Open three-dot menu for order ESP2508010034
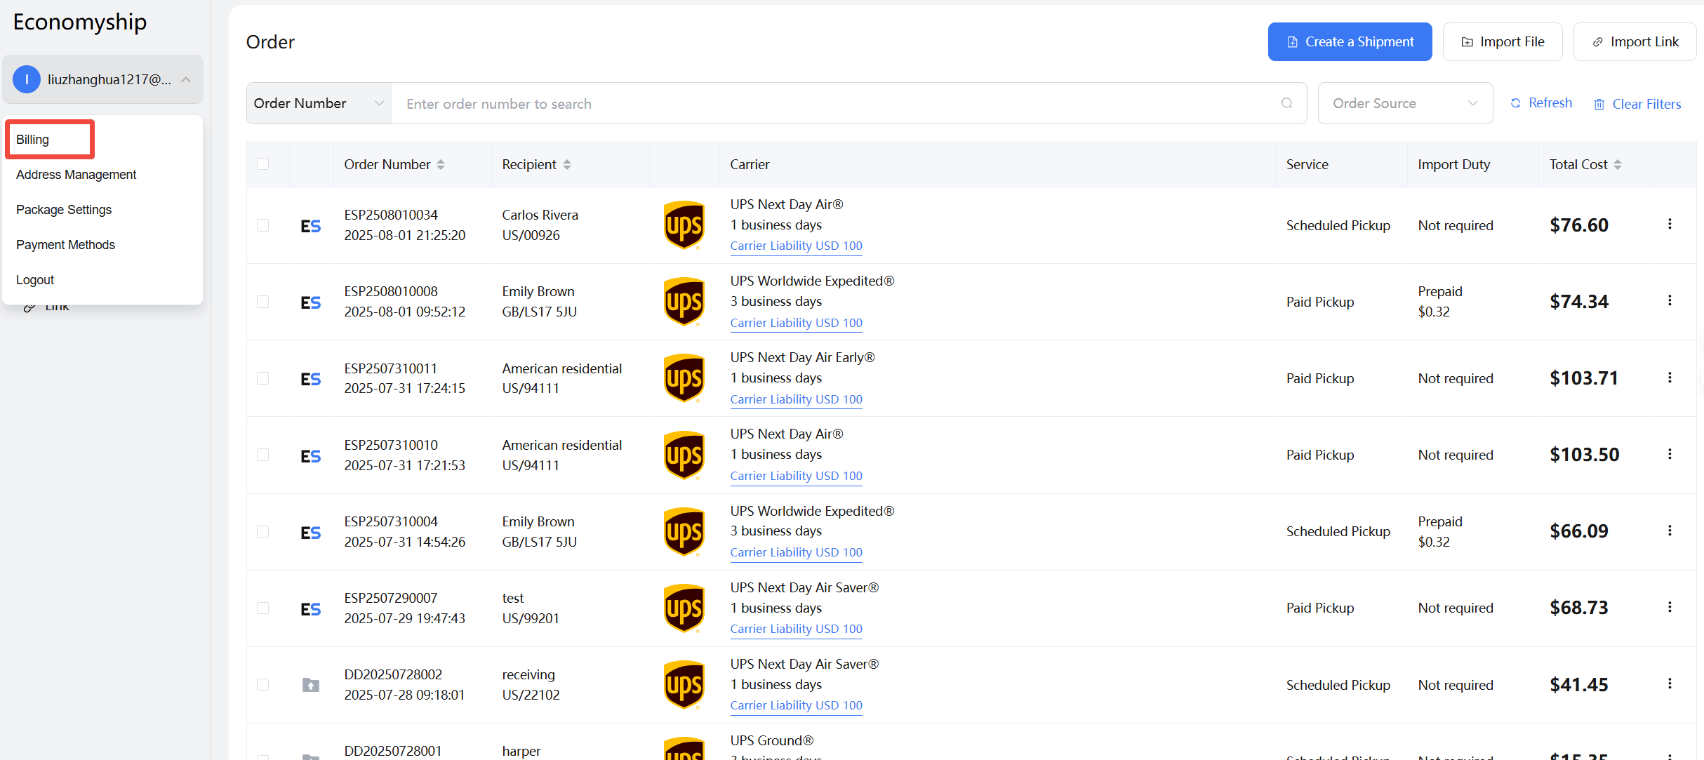The width and height of the screenshot is (1704, 760). click(1670, 225)
